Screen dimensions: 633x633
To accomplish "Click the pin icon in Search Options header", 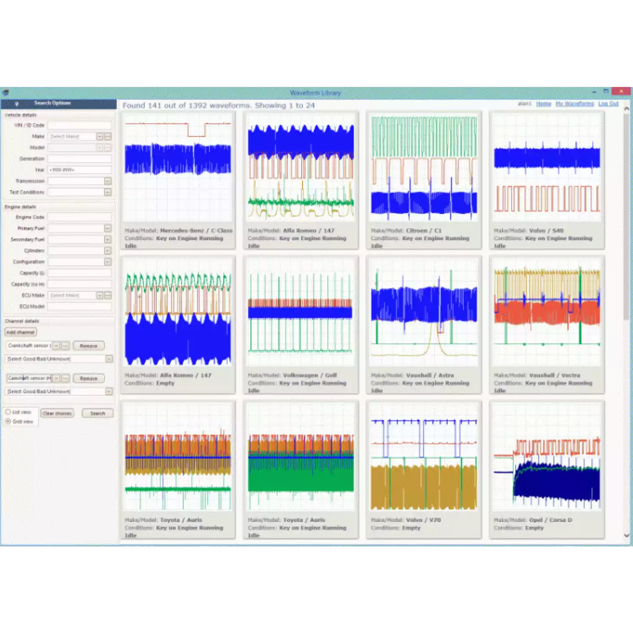I will [x=17, y=104].
